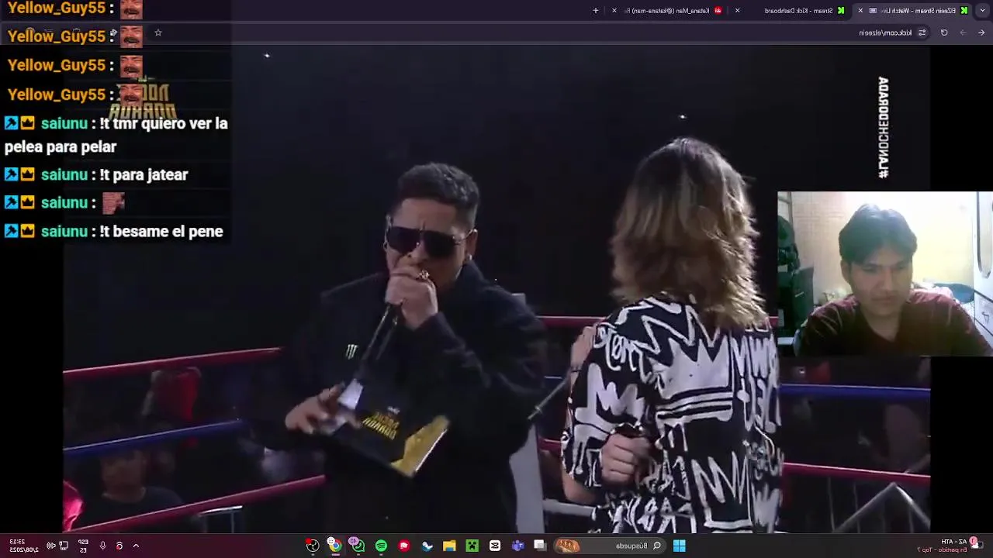
Task: Bookmark this page with the star
Action: pos(158,33)
